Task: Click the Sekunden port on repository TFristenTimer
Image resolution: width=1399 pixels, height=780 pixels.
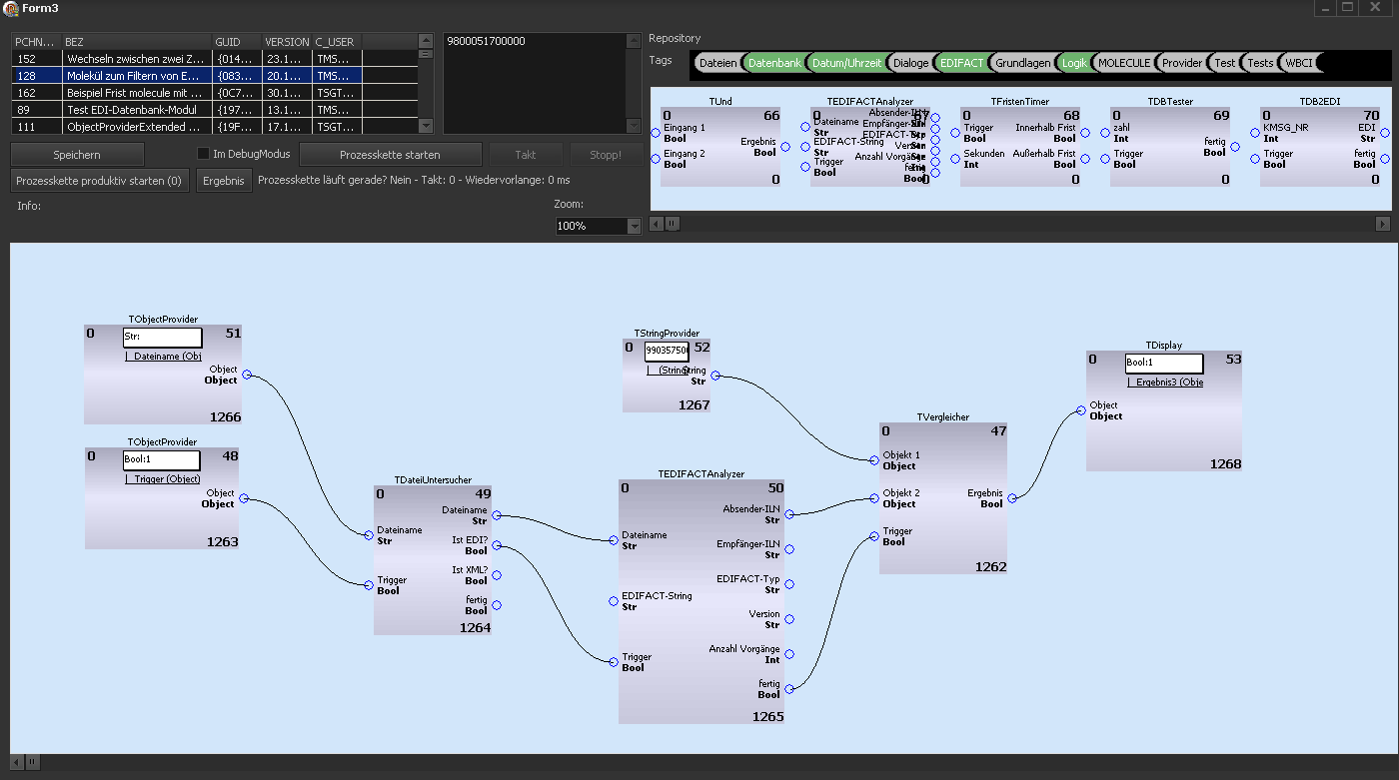Action: pyautogui.click(x=955, y=159)
